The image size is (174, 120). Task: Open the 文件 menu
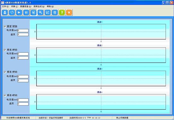point(5,6)
